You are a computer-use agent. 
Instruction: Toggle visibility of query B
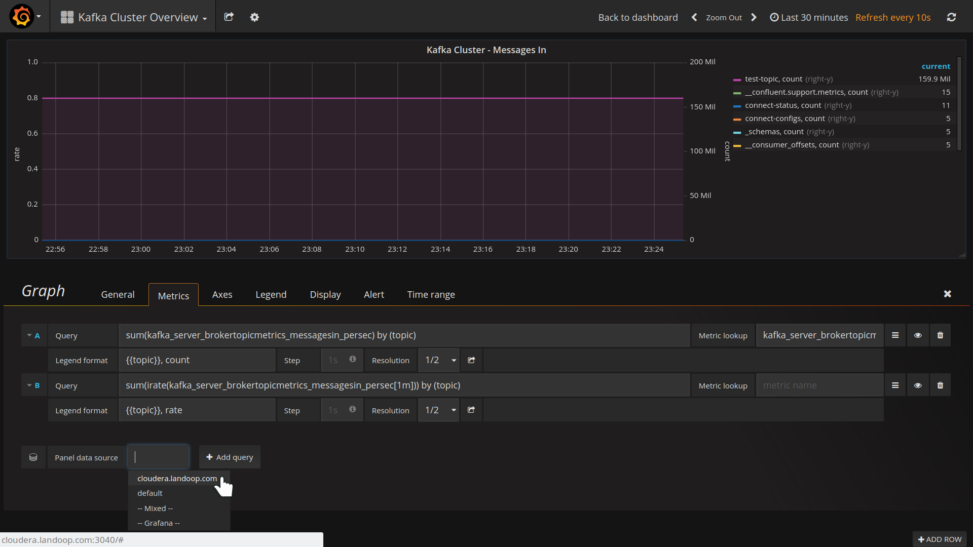(918, 385)
